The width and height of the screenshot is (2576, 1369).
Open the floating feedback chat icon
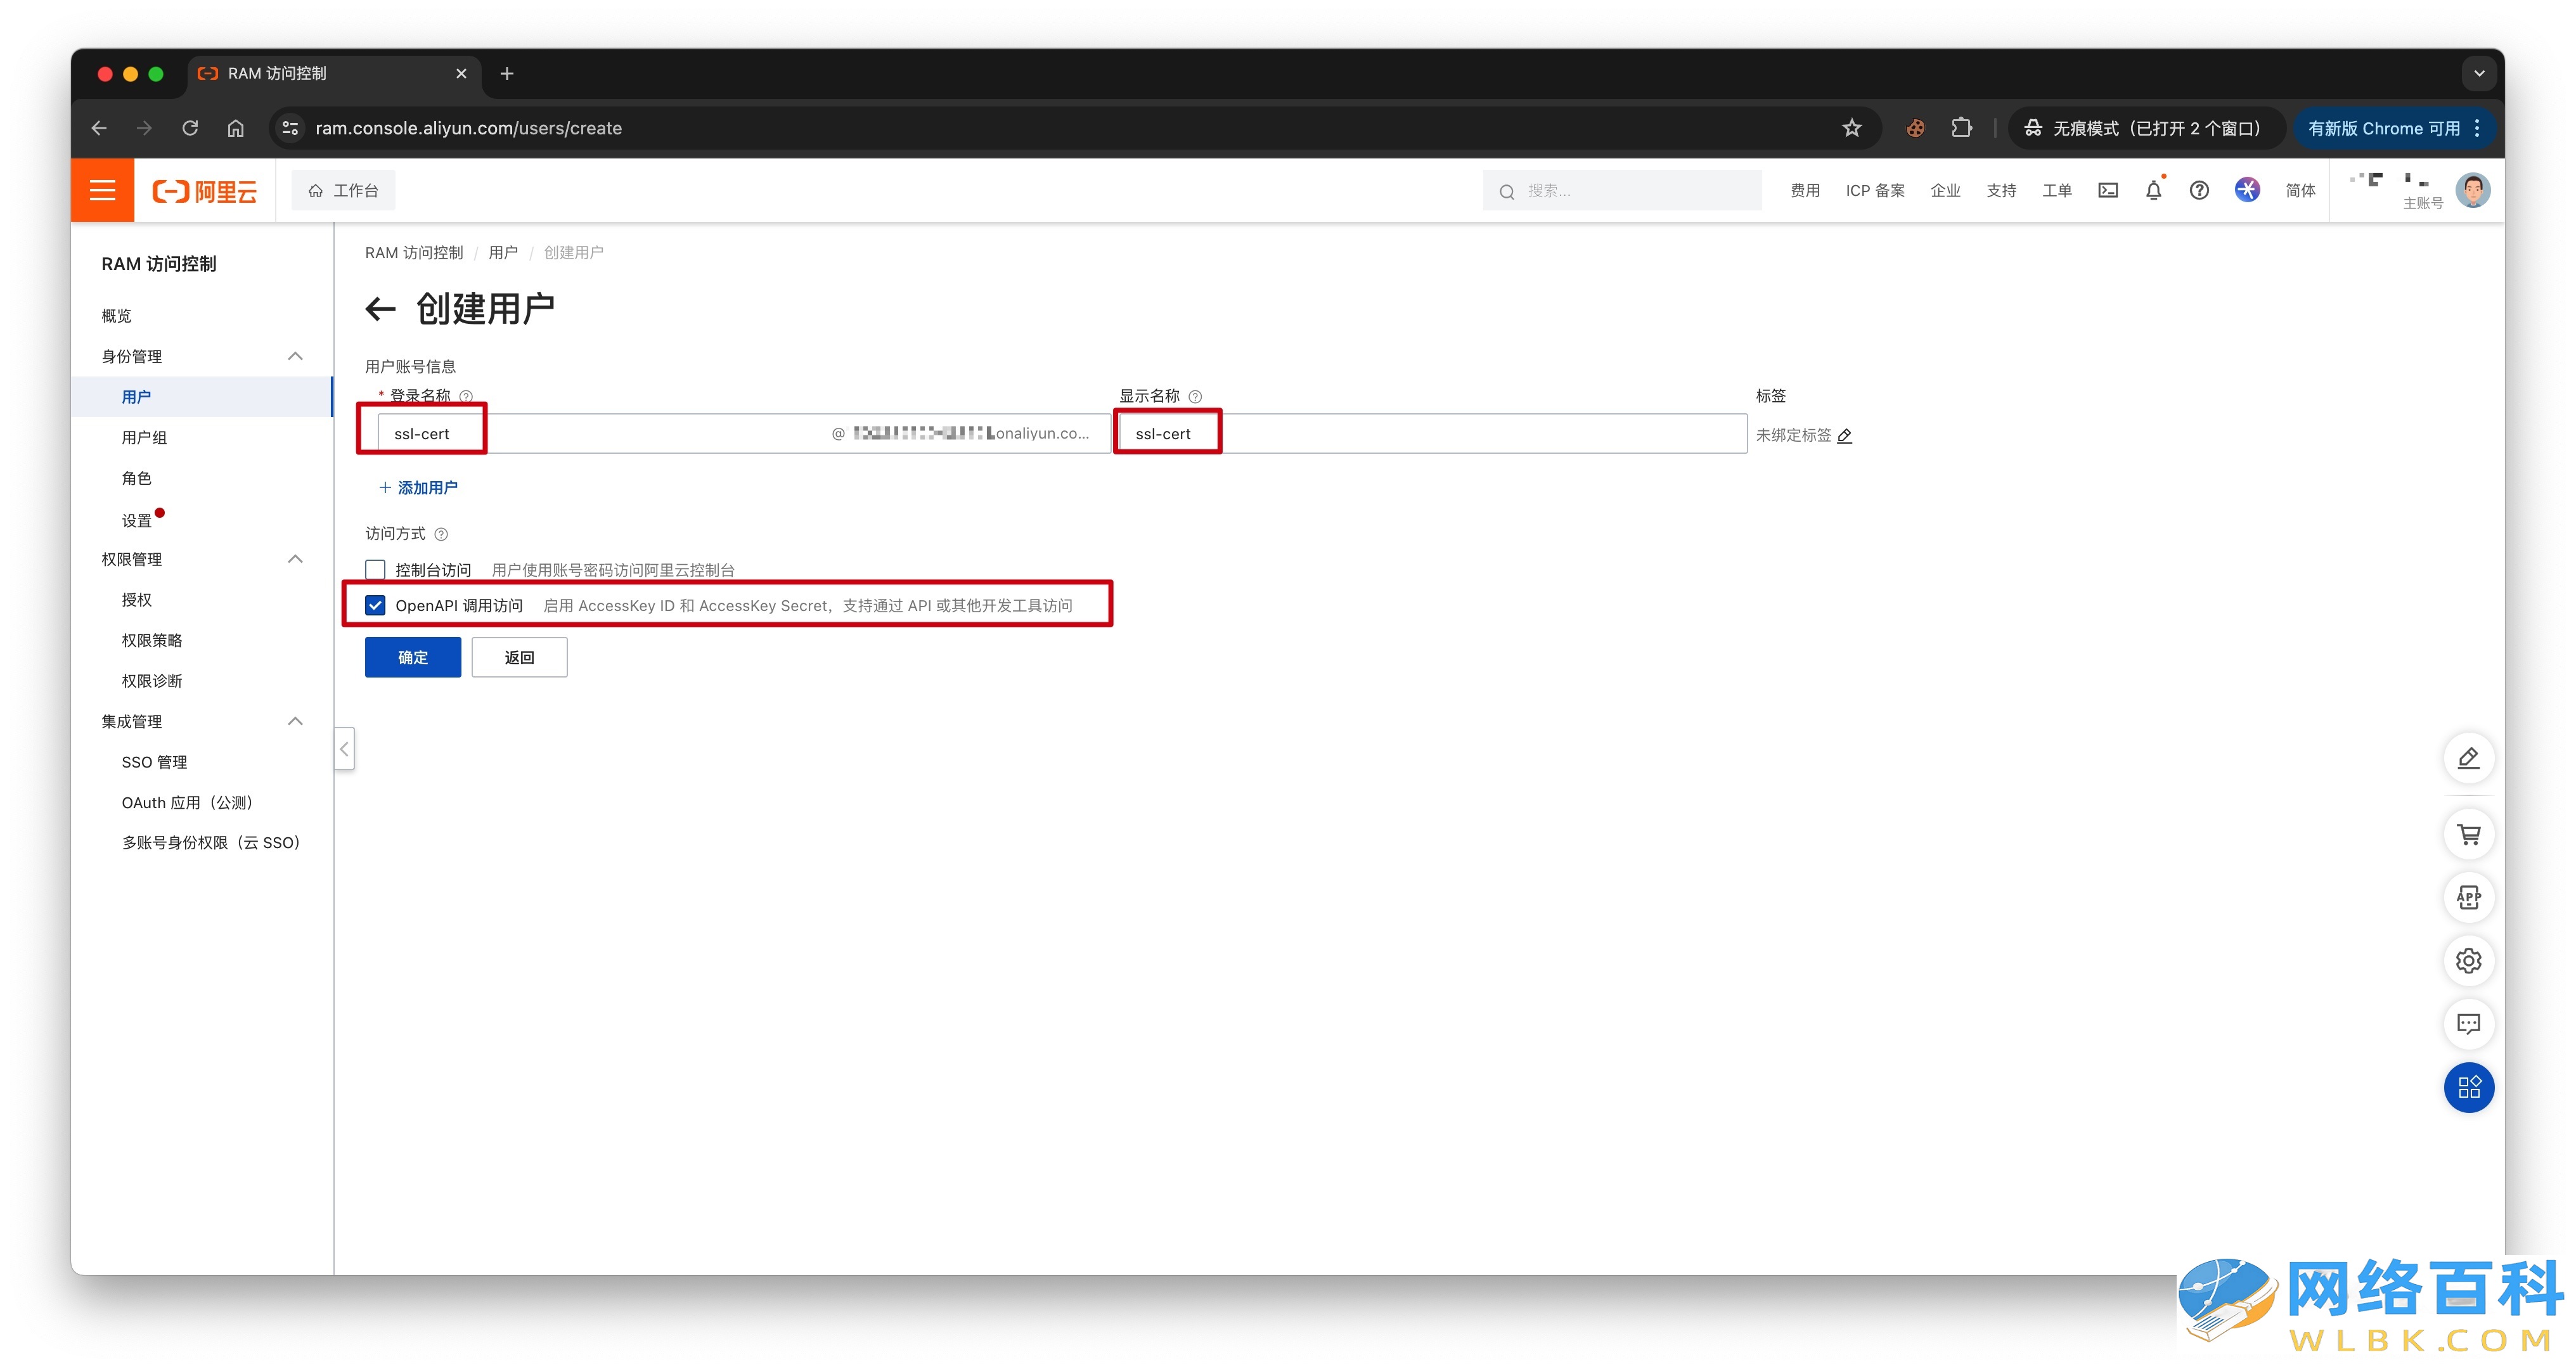pos(2468,1023)
